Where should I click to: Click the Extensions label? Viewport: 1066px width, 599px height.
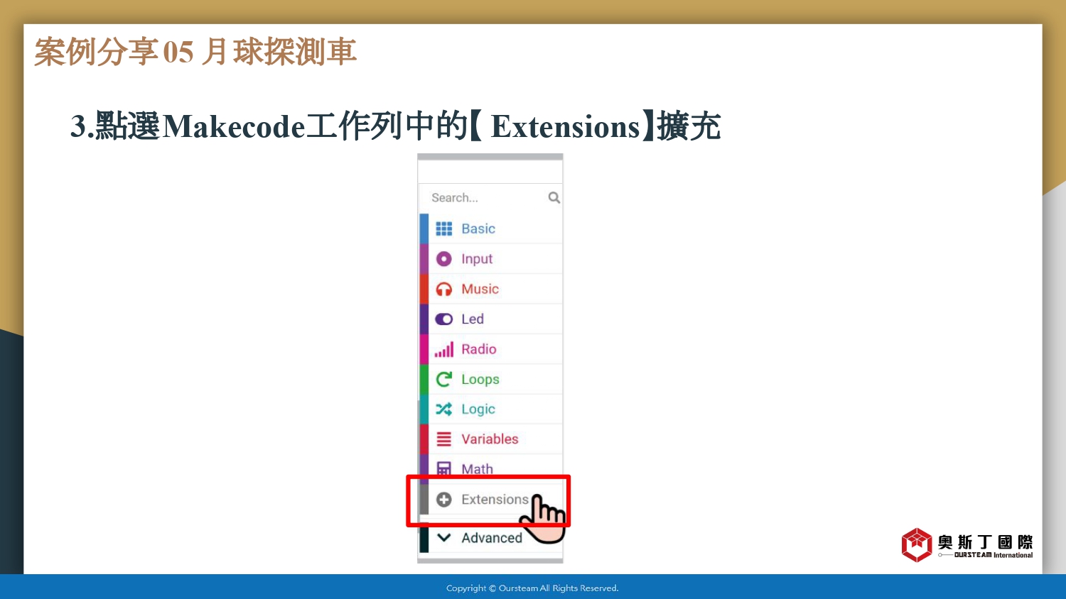tap(495, 500)
